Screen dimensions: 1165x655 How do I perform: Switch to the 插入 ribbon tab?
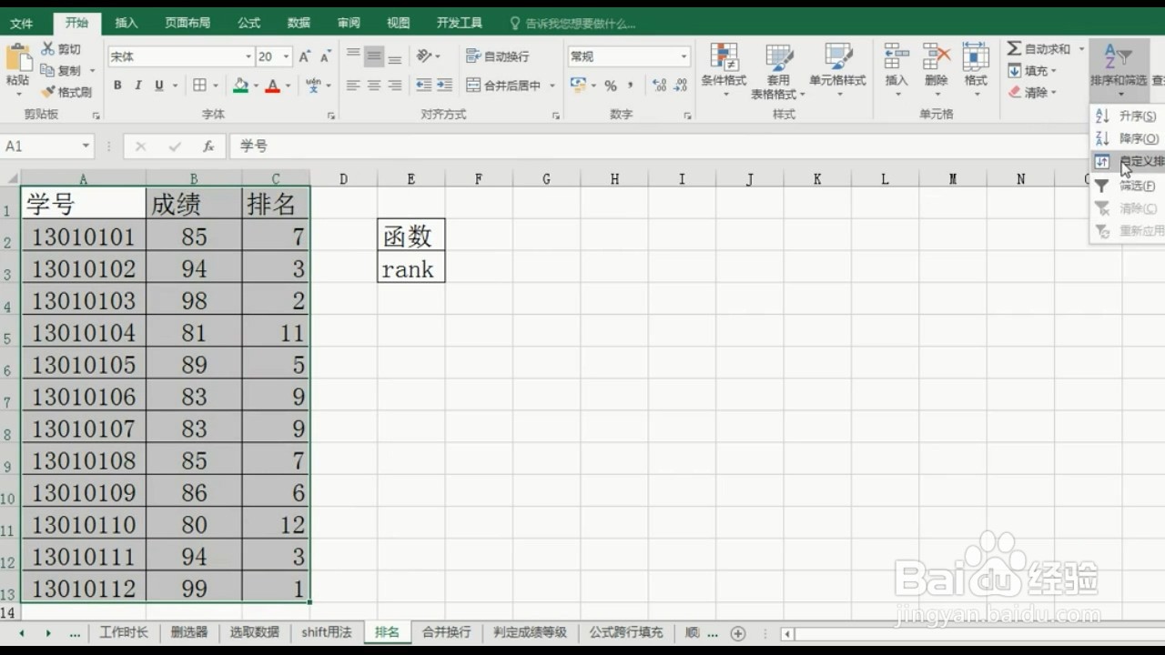pos(126,23)
